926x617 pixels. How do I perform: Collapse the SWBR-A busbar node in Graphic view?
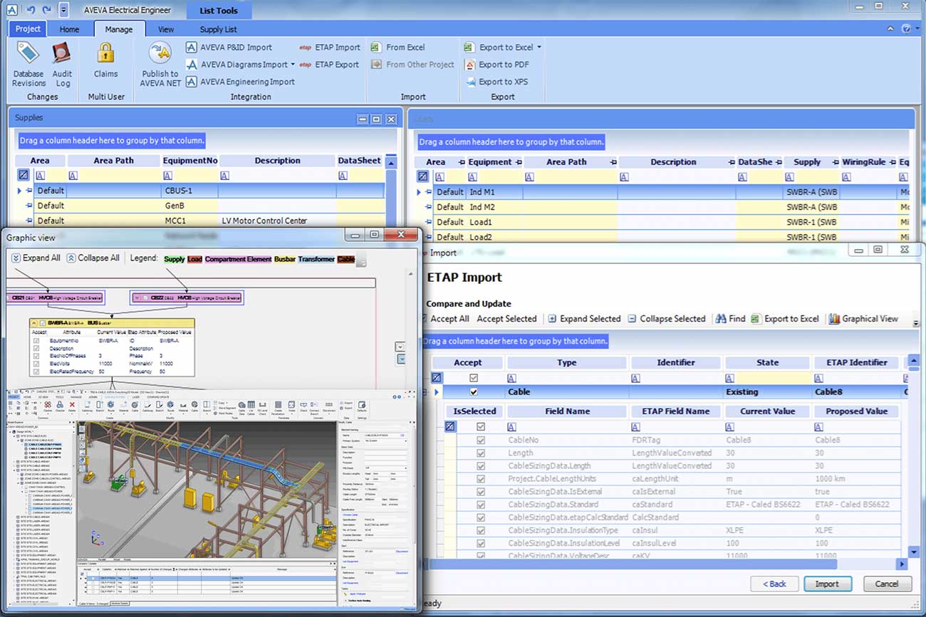click(34, 323)
